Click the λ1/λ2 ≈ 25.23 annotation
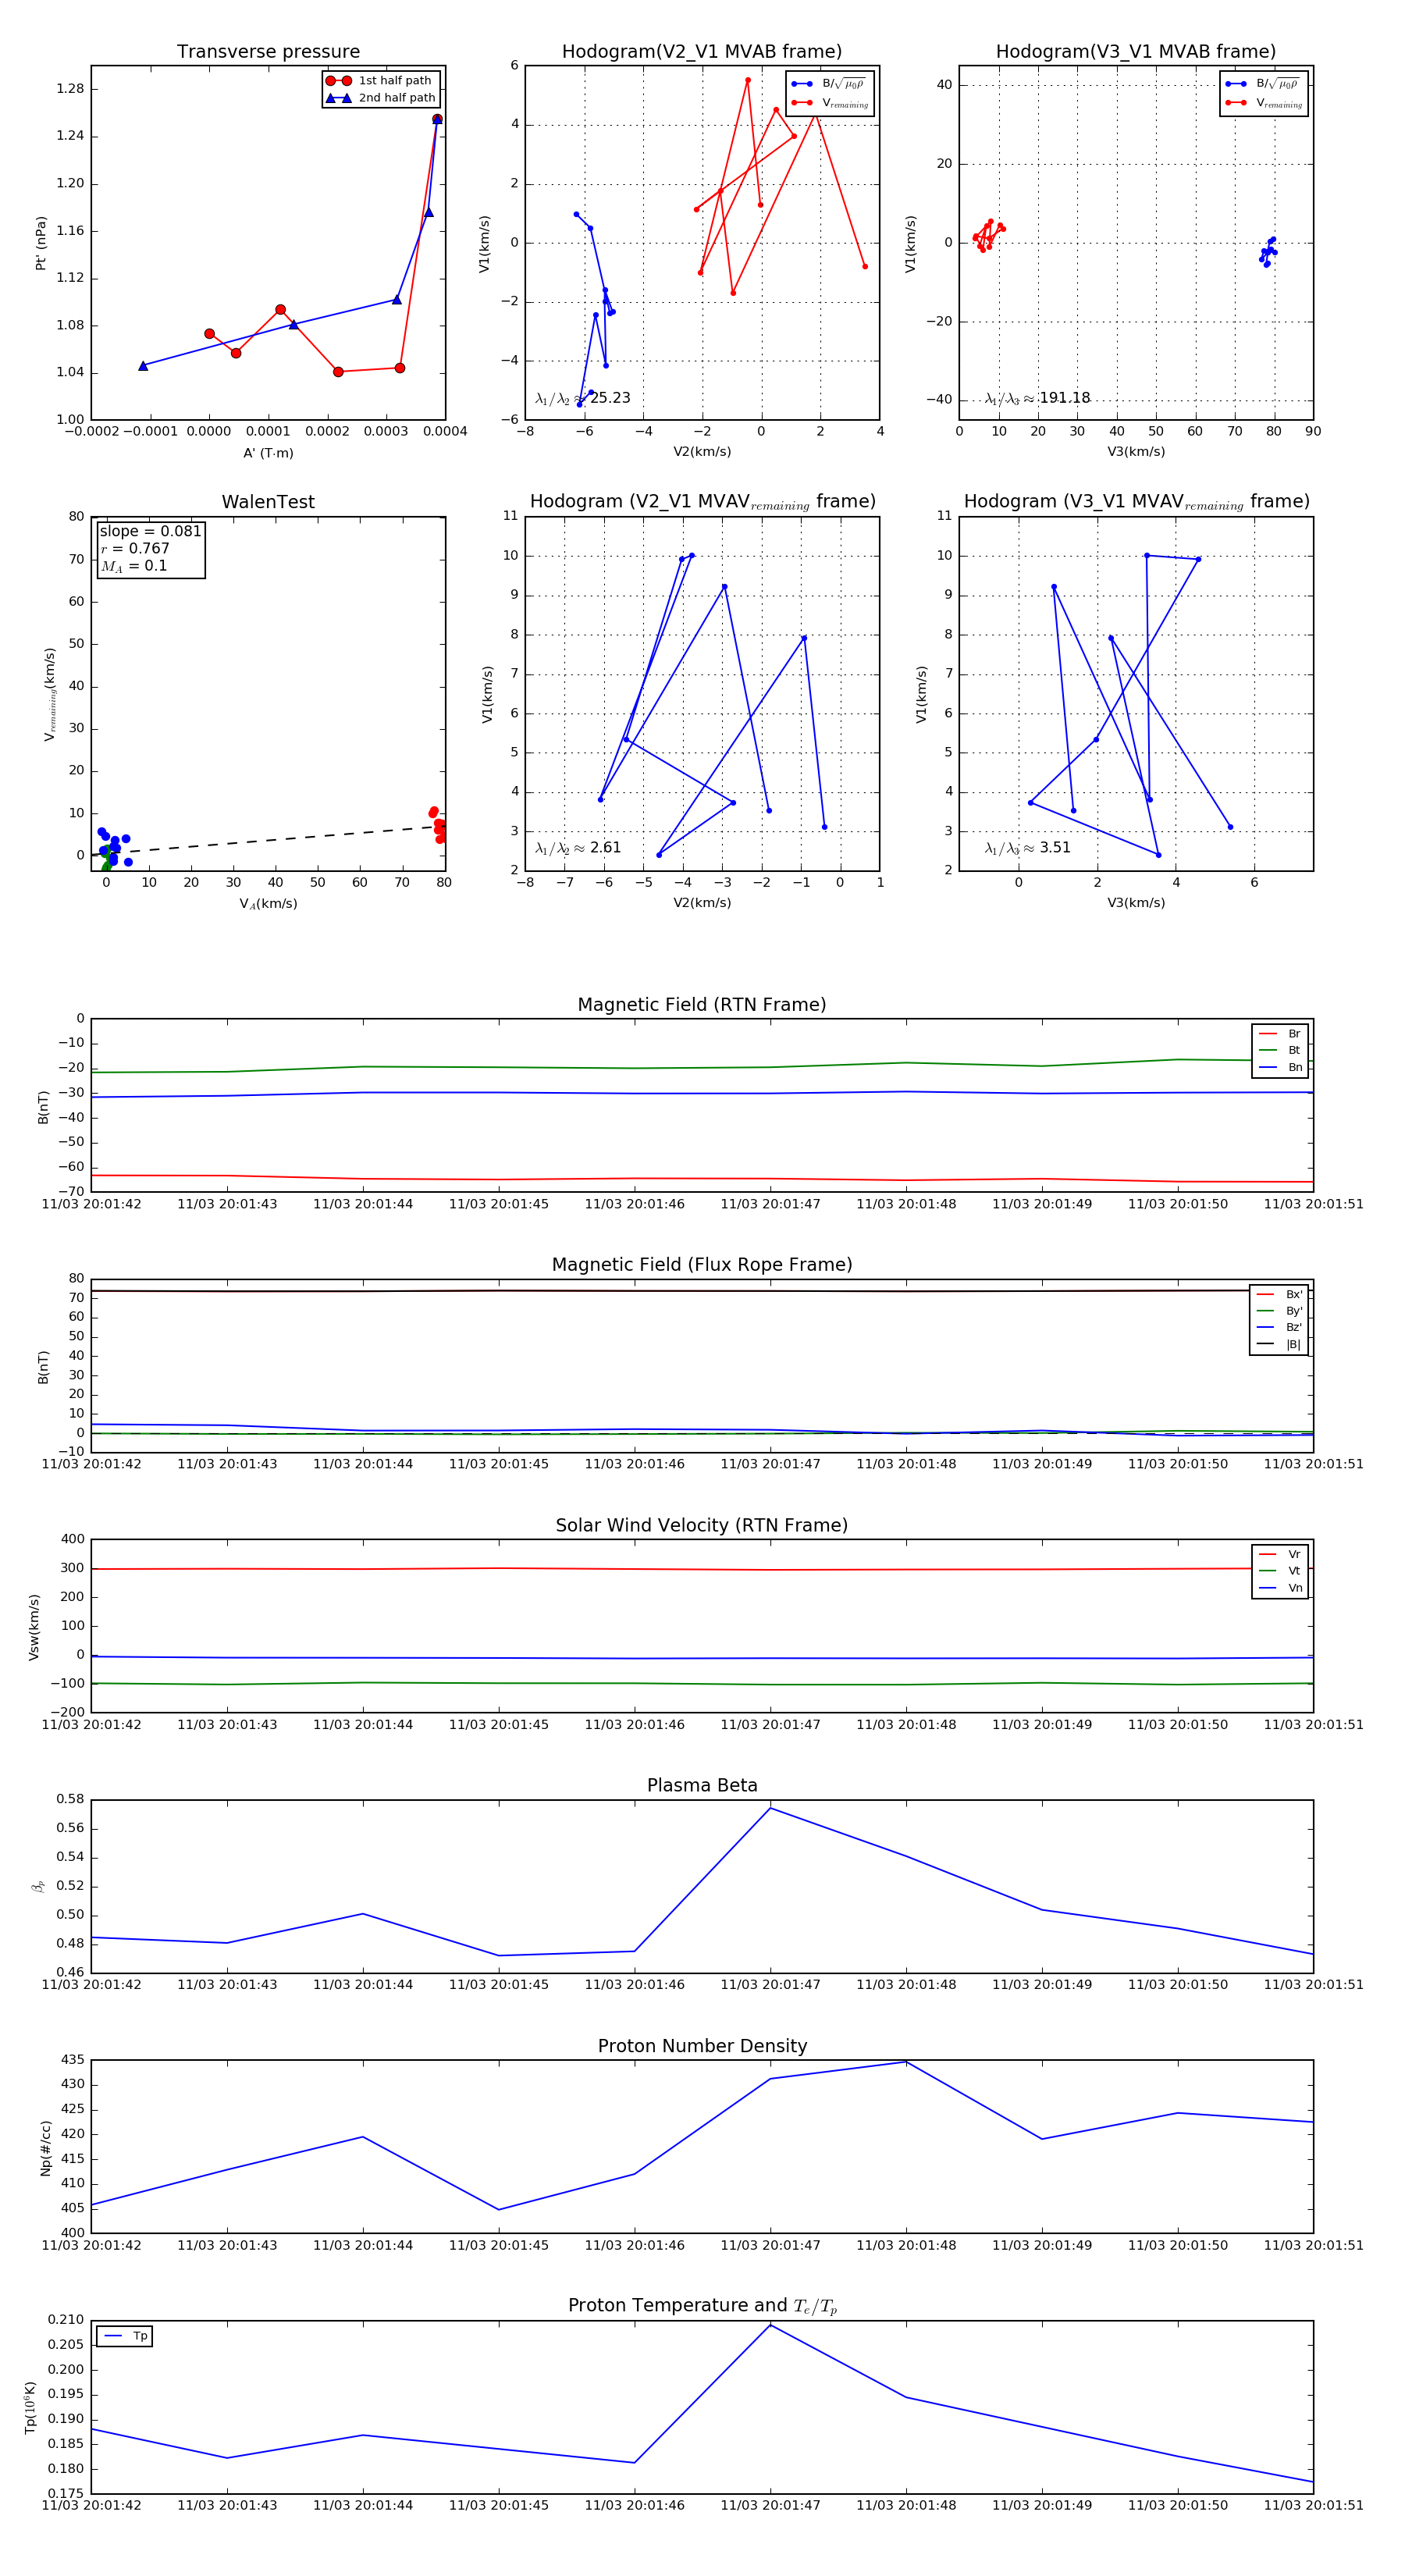 [x=583, y=398]
